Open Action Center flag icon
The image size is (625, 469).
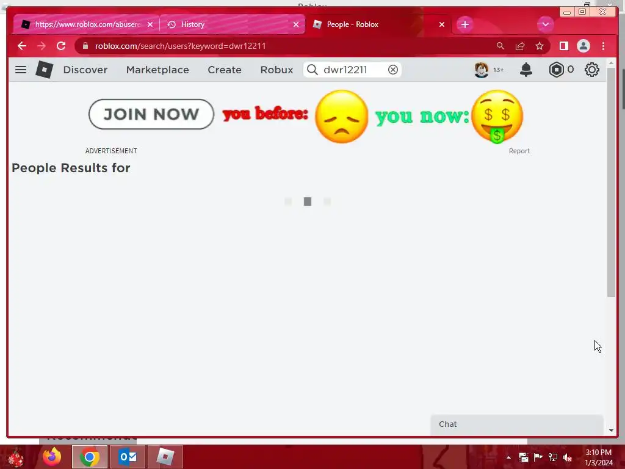click(538, 457)
